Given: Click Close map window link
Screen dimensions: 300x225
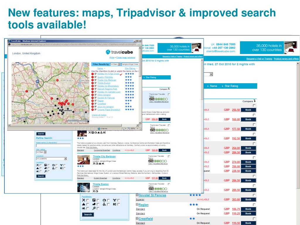Looking at the screenshot, I should (126, 58).
